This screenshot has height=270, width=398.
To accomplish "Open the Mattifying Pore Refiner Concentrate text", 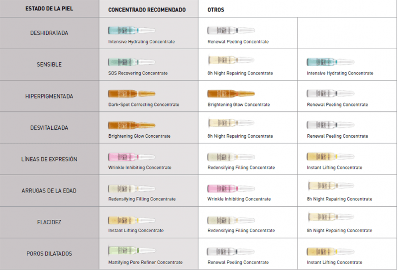I will [145, 262].
